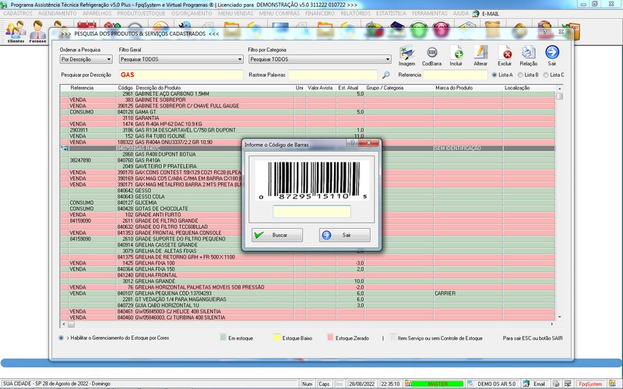This screenshot has height=389, width=623.
Task: Open Clientes icon in main toolbar
Action: pos(16,32)
